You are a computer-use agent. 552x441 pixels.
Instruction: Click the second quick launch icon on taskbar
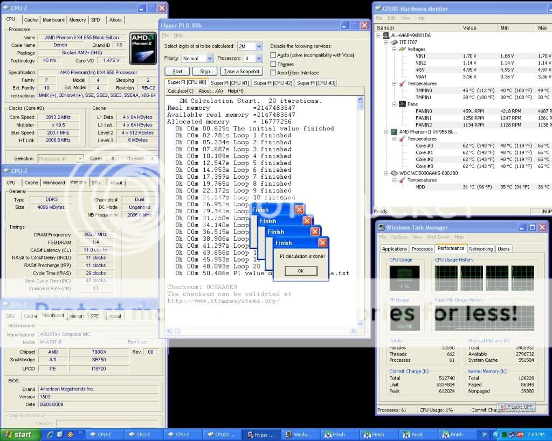point(60,435)
